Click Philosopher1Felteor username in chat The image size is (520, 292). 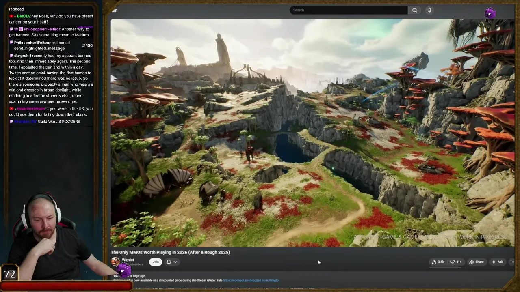click(x=42, y=29)
